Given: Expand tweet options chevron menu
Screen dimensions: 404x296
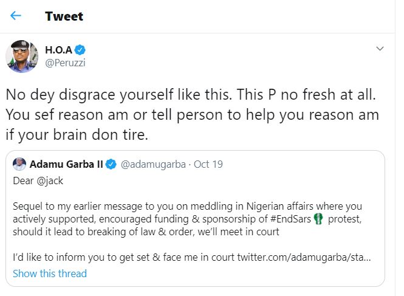Looking at the screenshot, I should point(380,49).
